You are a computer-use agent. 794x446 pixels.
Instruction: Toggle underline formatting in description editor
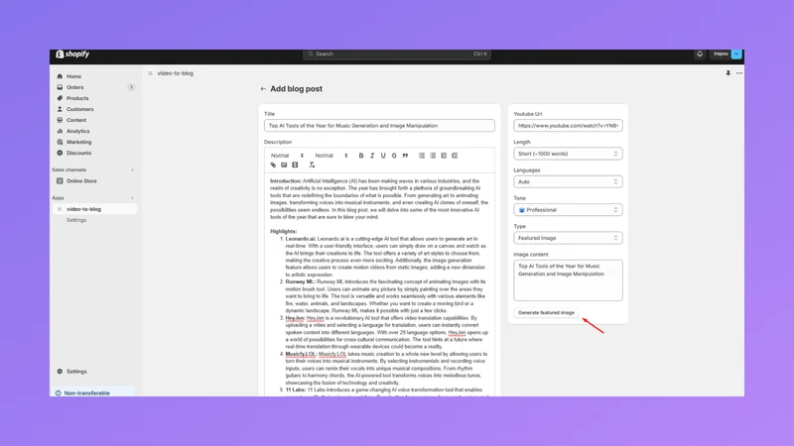click(383, 156)
